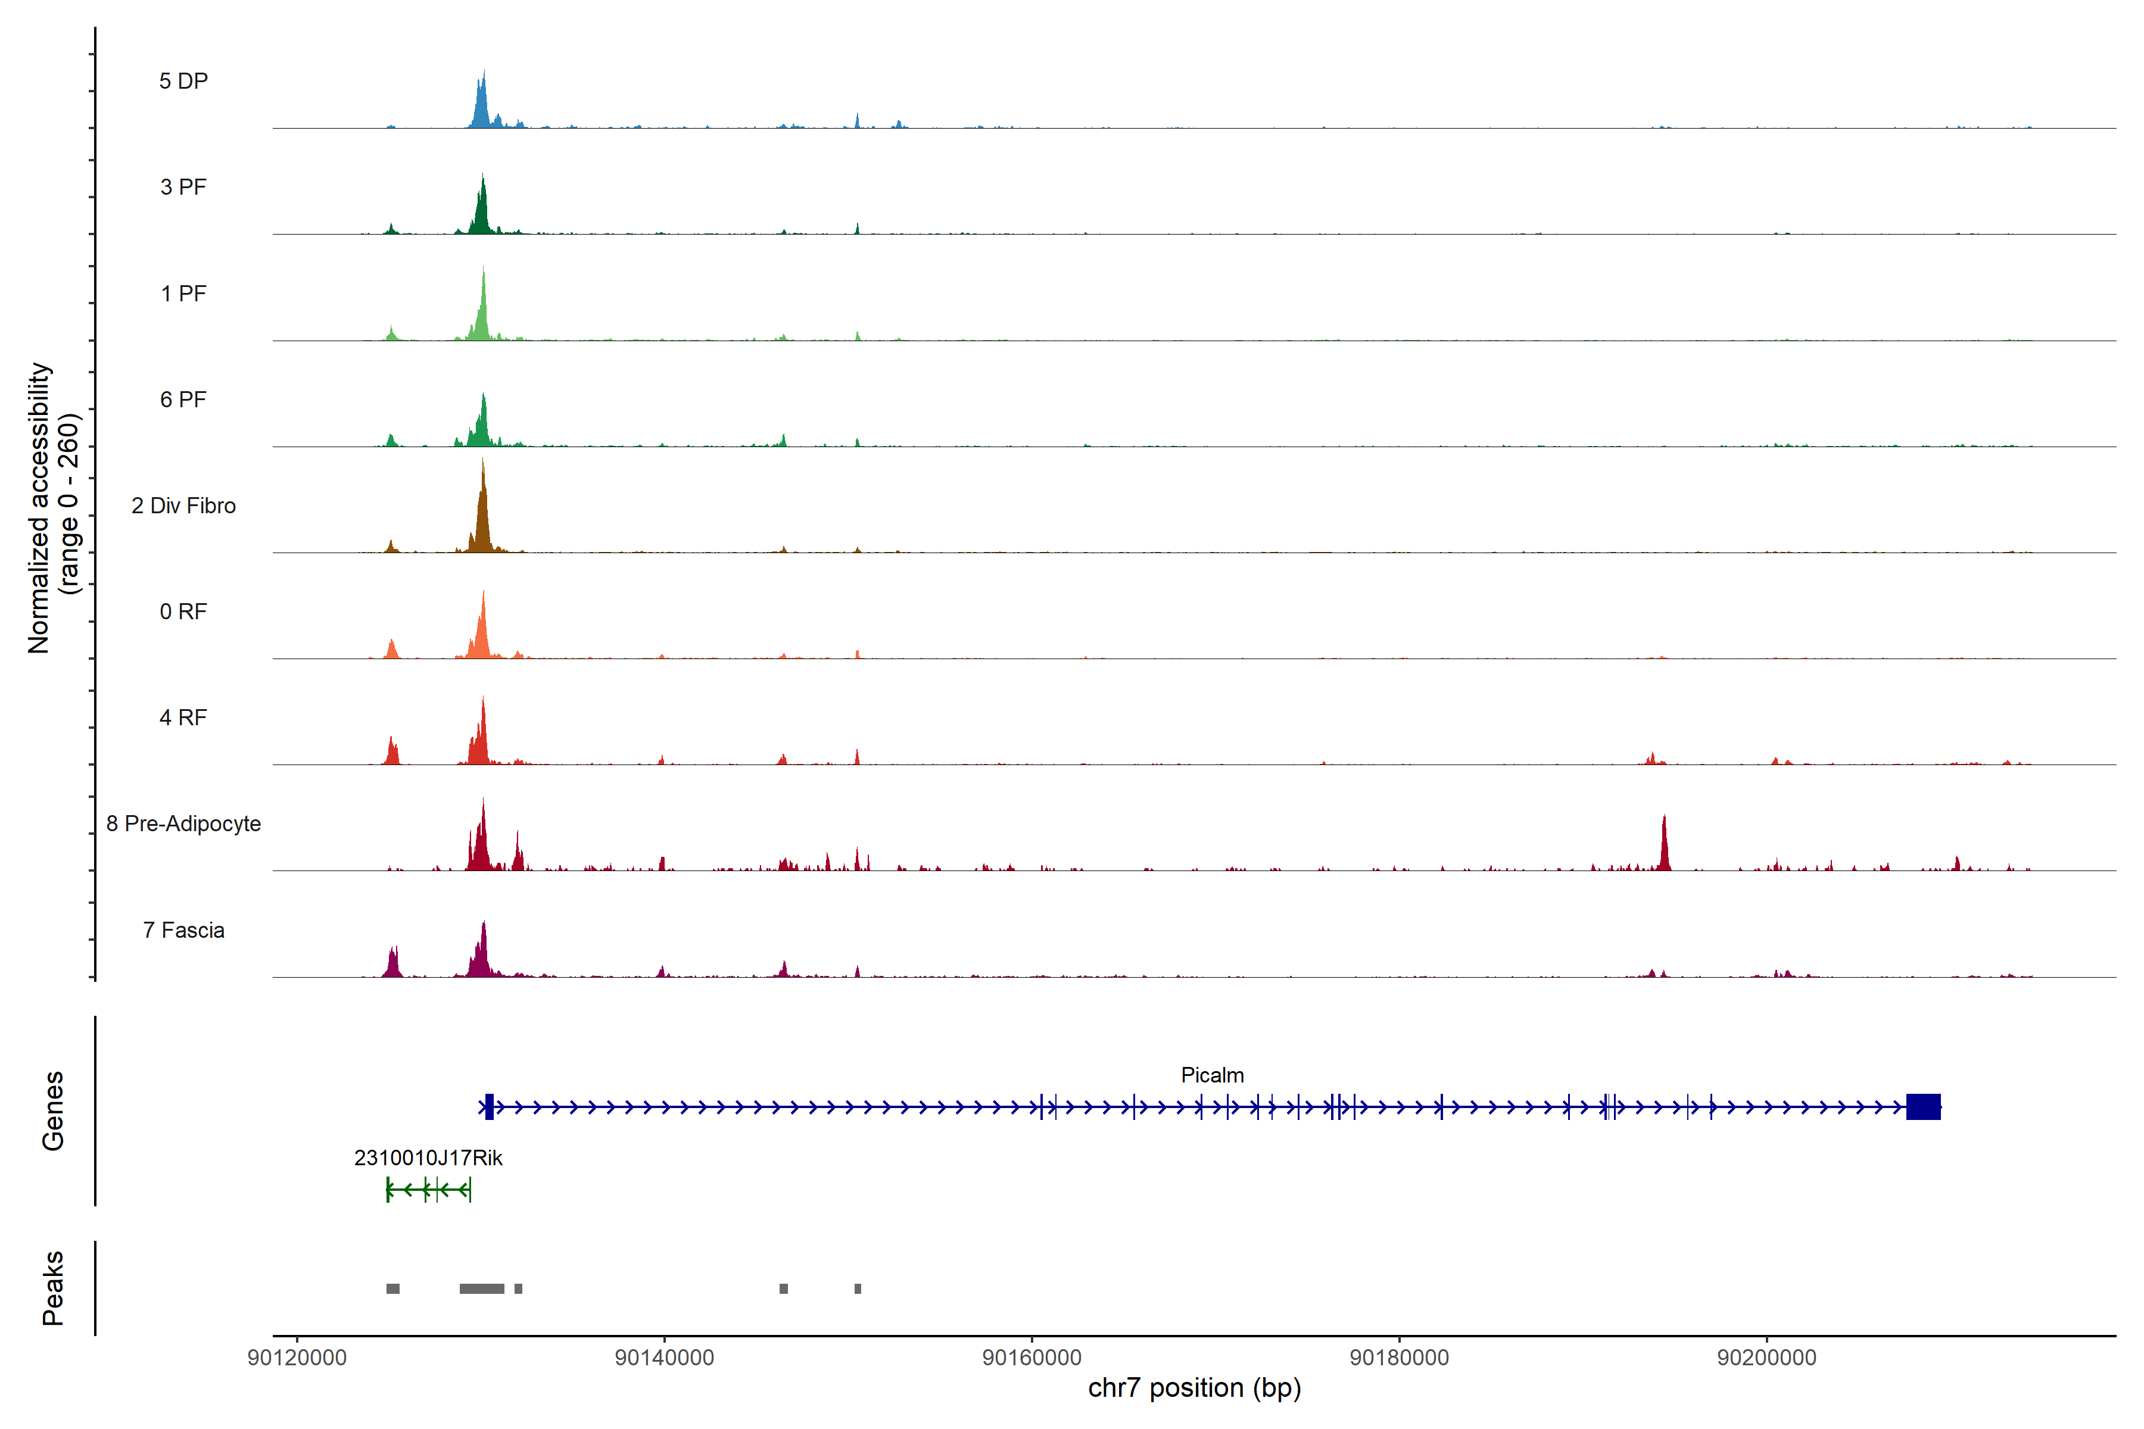Click the 3 PF track label
The image size is (2144, 1429).
183,187
